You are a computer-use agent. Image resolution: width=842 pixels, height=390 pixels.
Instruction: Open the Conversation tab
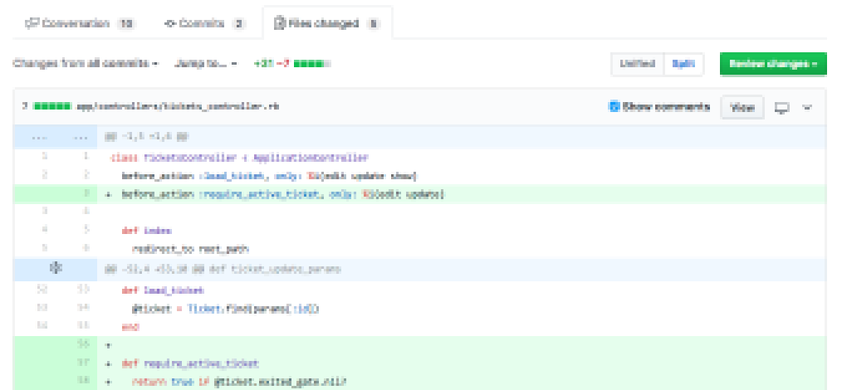(x=80, y=23)
